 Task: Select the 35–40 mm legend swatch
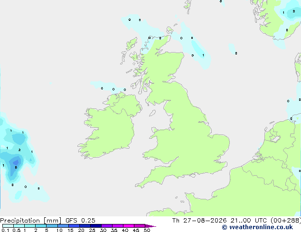[118, 226]
